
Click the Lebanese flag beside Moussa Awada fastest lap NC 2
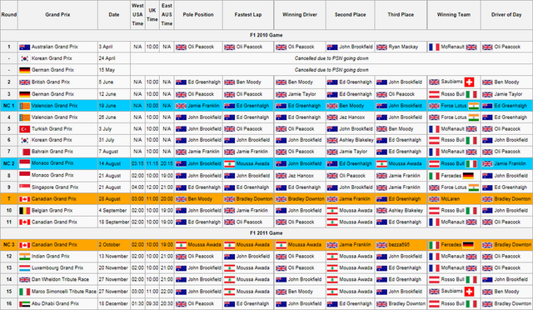[x=230, y=164]
